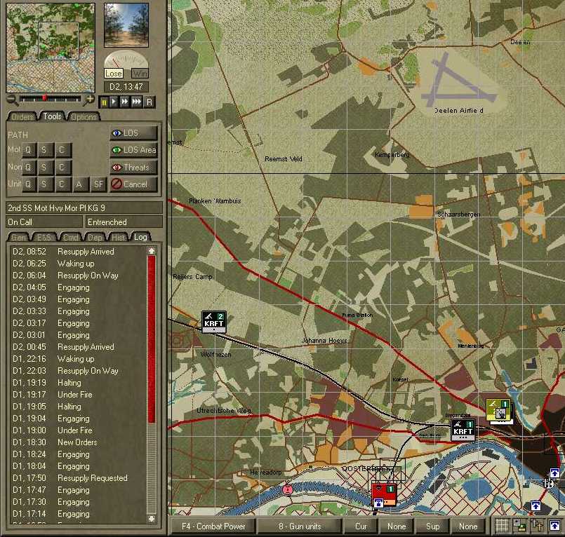
Task: Select Unit path SF button
Action: pos(98,184)
